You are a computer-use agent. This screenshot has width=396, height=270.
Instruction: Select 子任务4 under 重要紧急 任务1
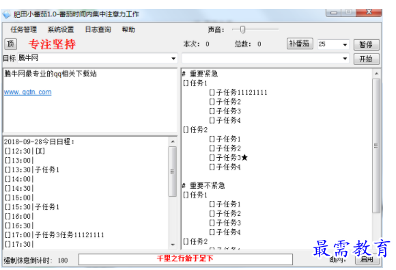(x=225, y=120)
